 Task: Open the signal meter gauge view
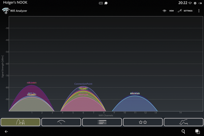61,122
